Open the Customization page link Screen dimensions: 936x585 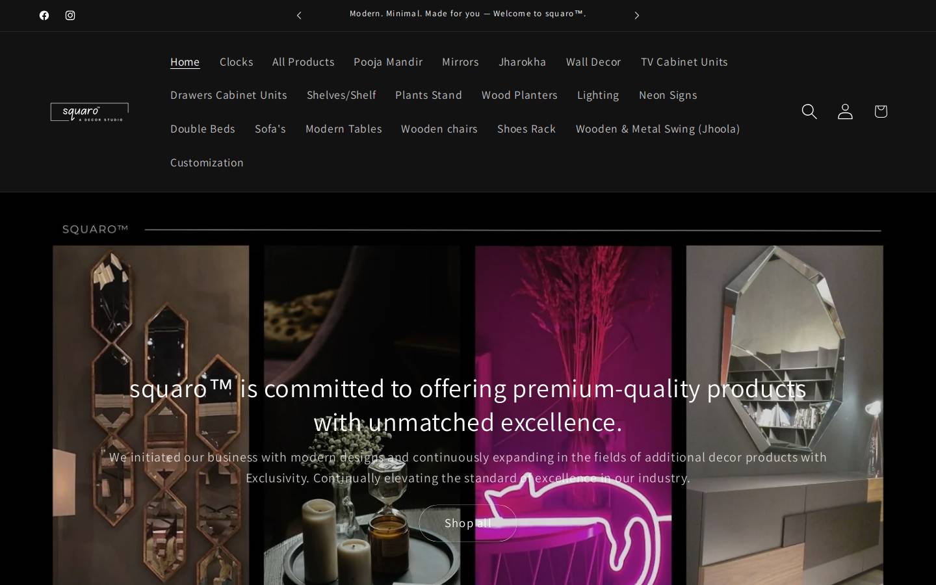[207, 162]
